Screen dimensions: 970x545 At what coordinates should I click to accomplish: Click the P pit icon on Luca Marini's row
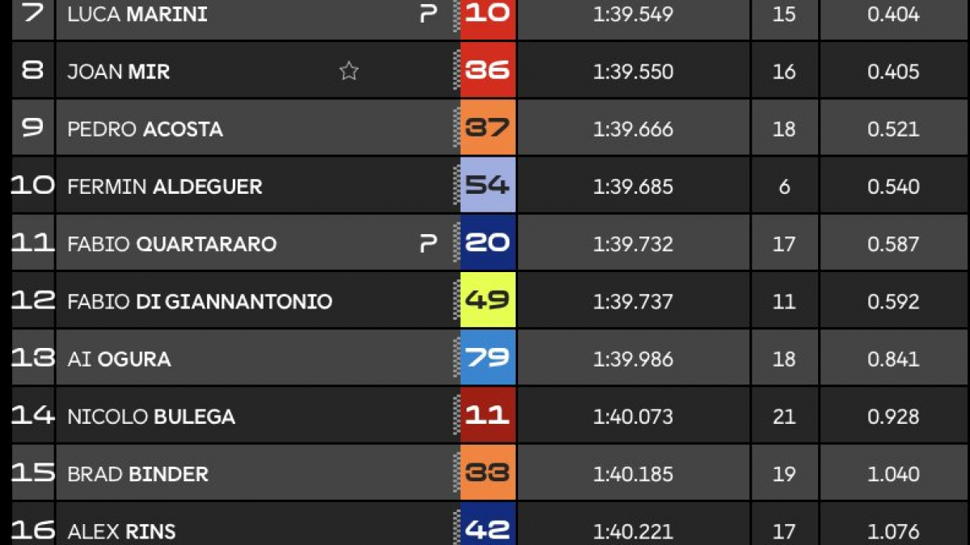pyautogui.click(x=428, y=14)
